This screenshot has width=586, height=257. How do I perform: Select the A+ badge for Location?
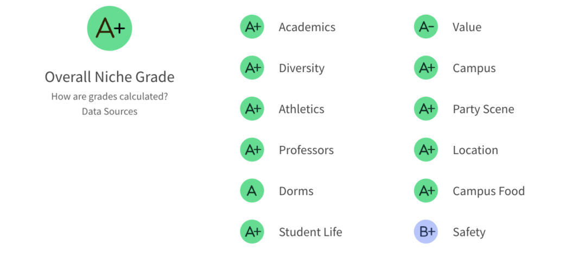click(426, 150)
